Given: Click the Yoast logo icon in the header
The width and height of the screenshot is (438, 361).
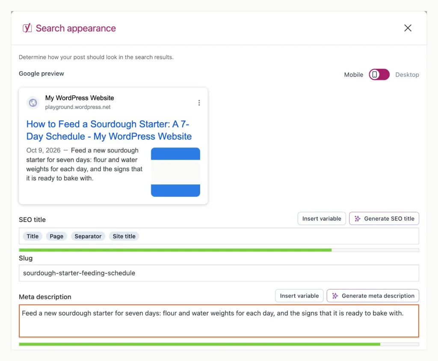Looking at the screenshot, I should (27, 28).
